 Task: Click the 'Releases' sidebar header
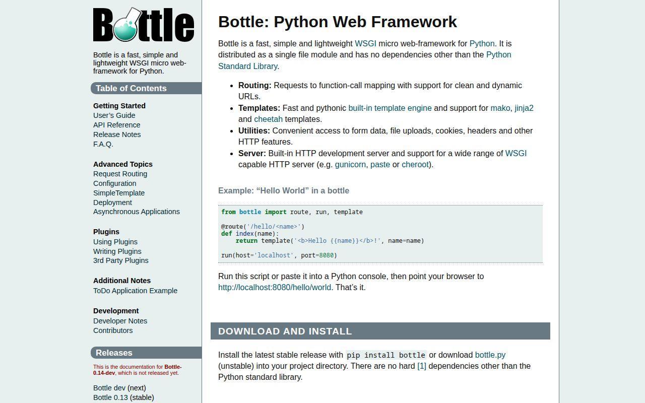(146, 353)
